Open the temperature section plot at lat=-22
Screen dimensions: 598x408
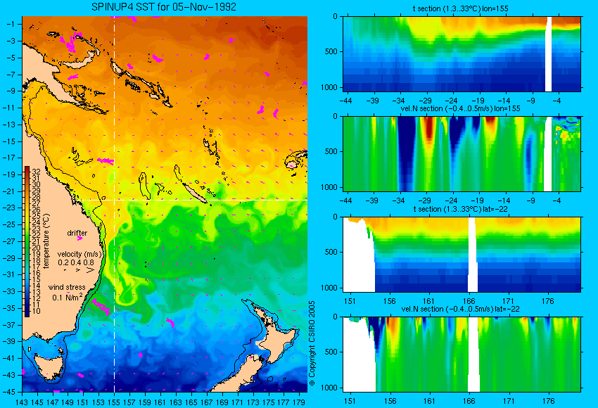[462, 255]
